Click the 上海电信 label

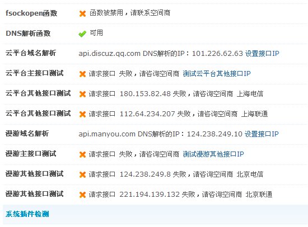250,94
